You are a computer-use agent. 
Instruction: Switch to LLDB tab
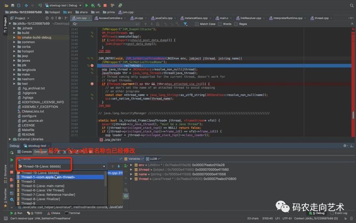click(x=153, y=159)
